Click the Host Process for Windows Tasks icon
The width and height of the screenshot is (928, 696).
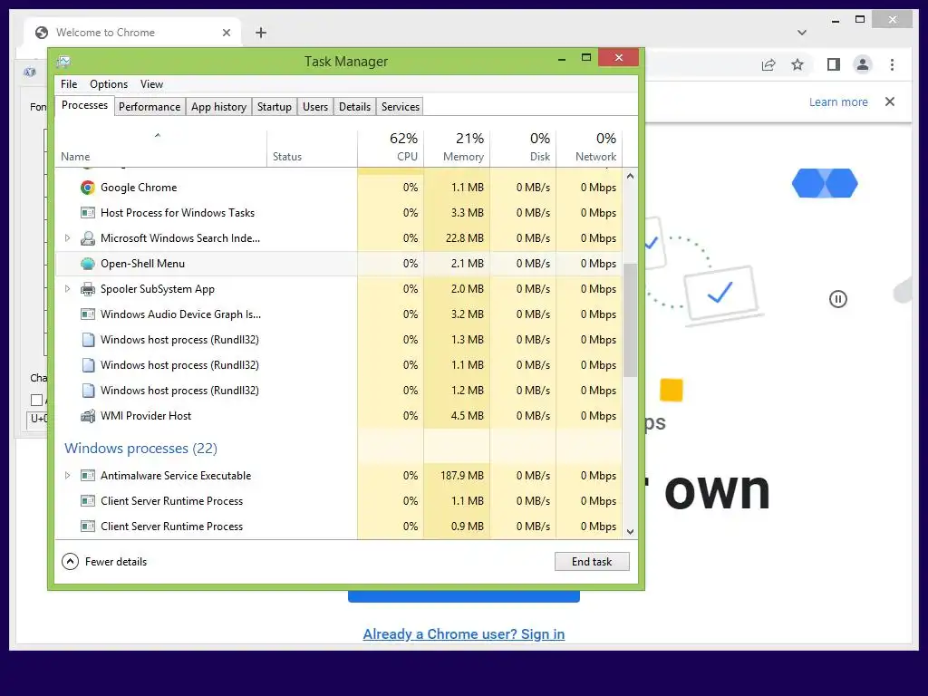point(88,213)
